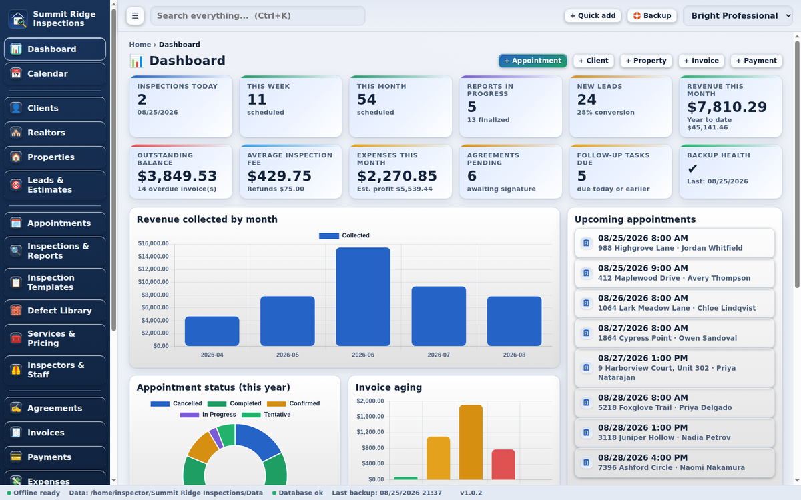Screen dimensions: 801x500
Task: Click the icon of 412 Maplewood Drive appointment
Action: [586, 273]
